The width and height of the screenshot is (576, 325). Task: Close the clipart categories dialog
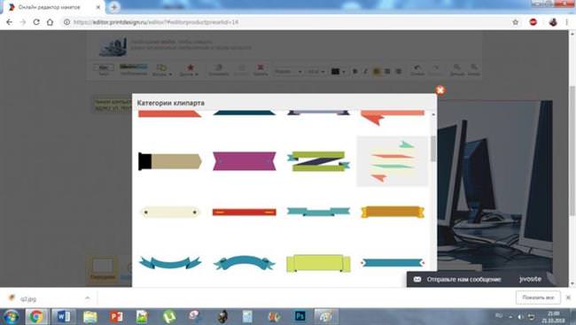pyautogui.click(x=440, y=90)
